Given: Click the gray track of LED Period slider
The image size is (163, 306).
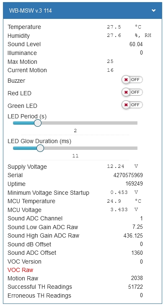Looking at the screenshot, I should (89, 123).
